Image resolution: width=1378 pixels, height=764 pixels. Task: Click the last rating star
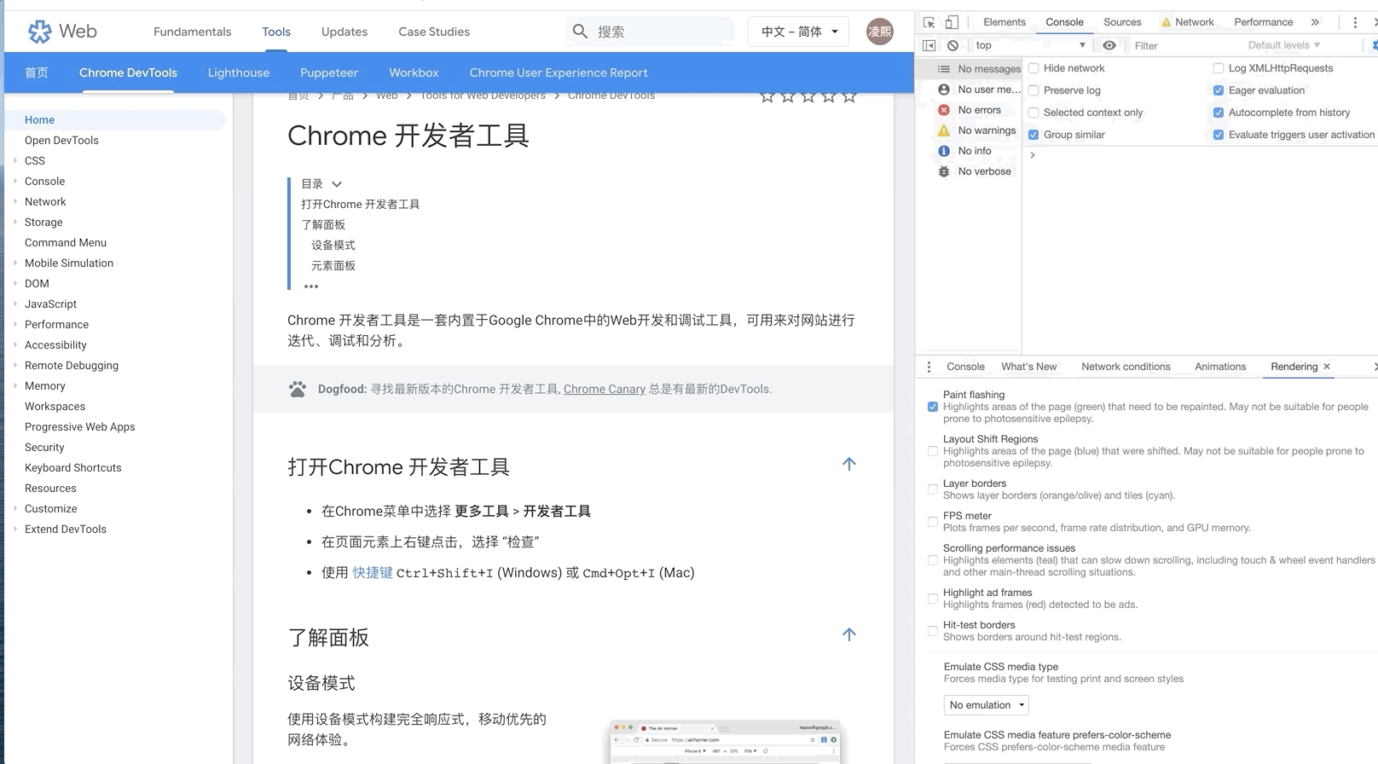pyautogui.click(x=849, y=95)
